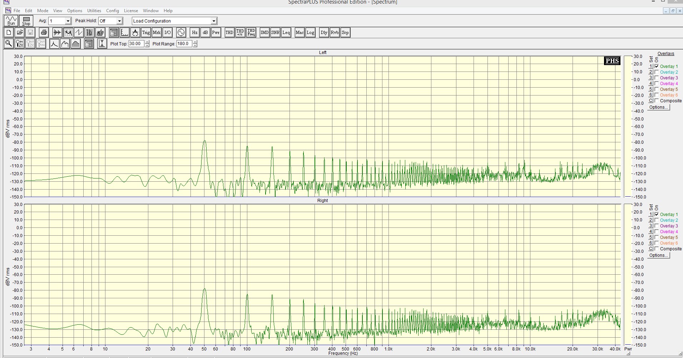Open the Peak Hold dropdown

[x=120, y=21]
